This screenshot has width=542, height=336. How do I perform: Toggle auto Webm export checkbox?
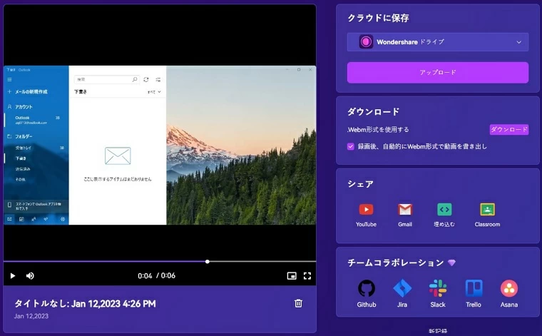point(350,146)
